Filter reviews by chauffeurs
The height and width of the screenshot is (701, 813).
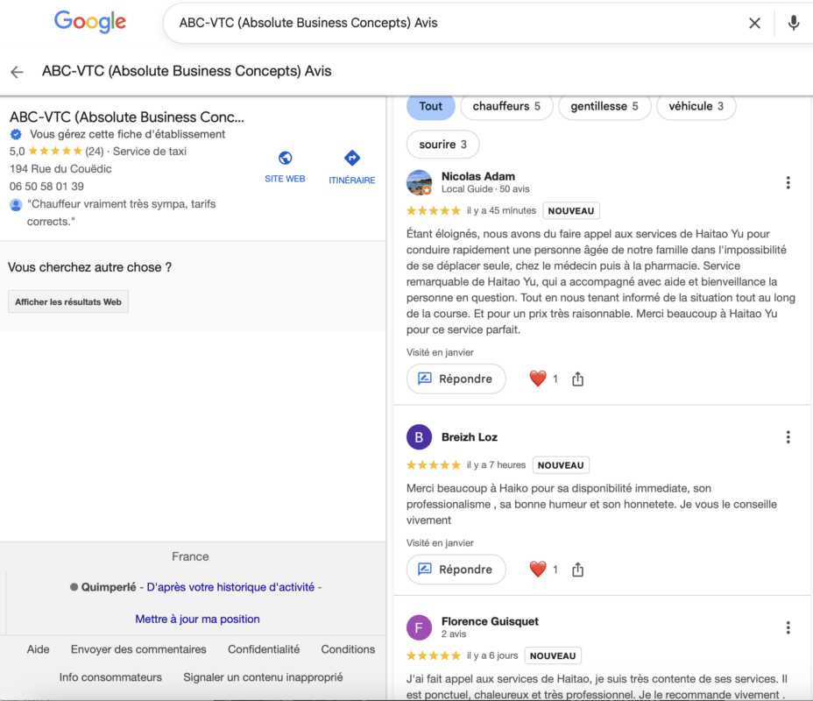pos(506,107)
